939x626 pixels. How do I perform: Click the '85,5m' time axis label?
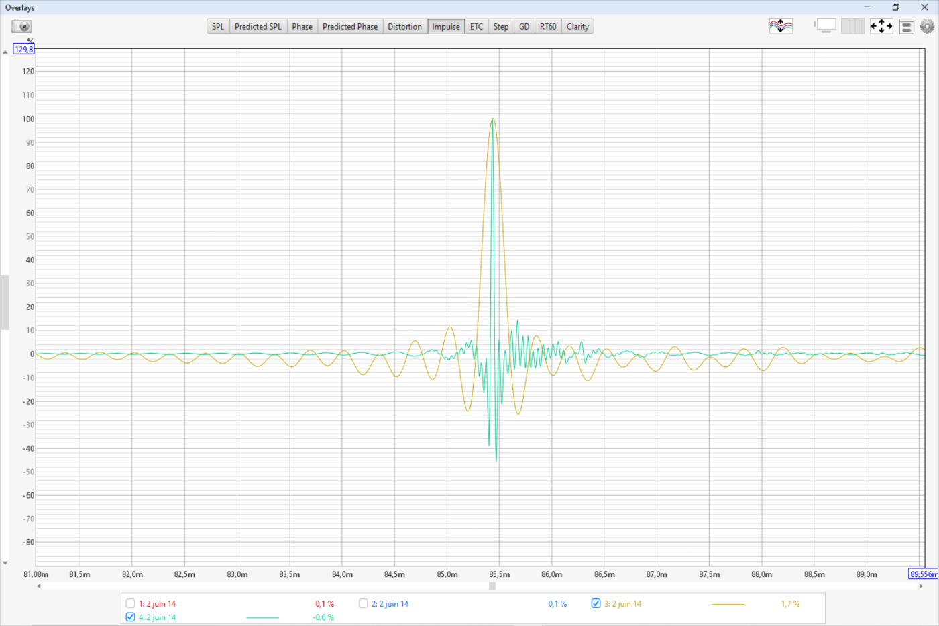499,574
